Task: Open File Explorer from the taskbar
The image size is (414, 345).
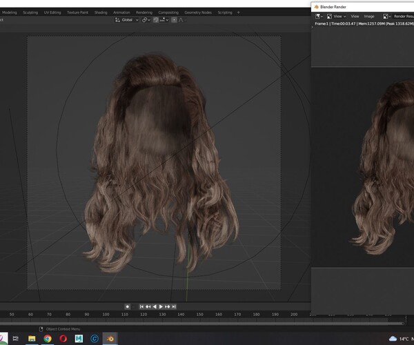Action: coord(32,338)
